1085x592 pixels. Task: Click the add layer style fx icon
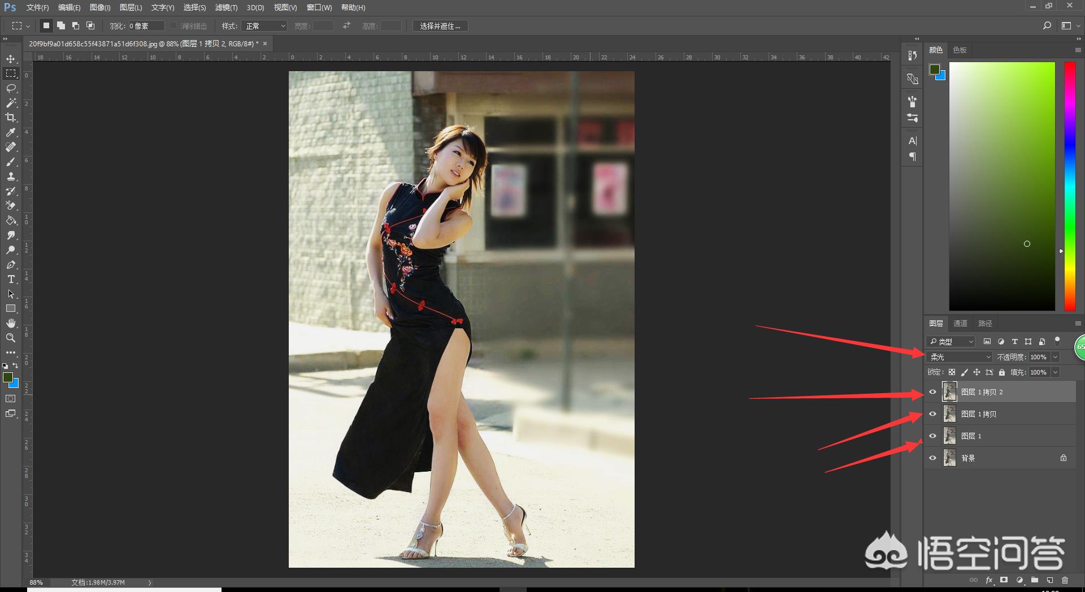tap(989, 580)
